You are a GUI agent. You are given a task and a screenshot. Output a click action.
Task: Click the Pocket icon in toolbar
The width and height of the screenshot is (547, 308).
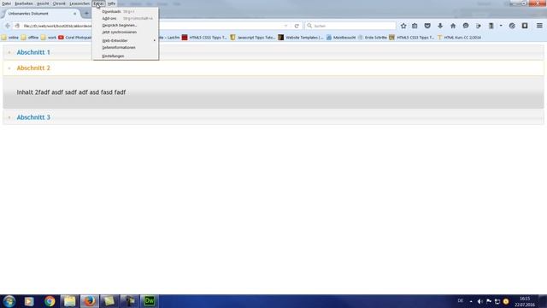(427, 26)
